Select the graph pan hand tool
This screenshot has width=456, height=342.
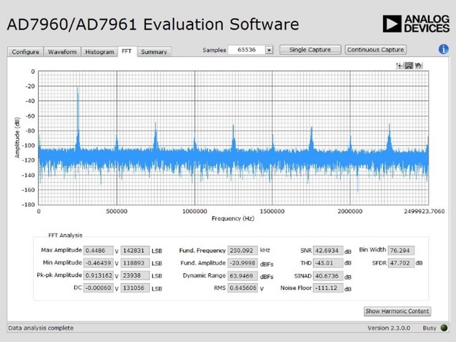(x=418, y=65)
